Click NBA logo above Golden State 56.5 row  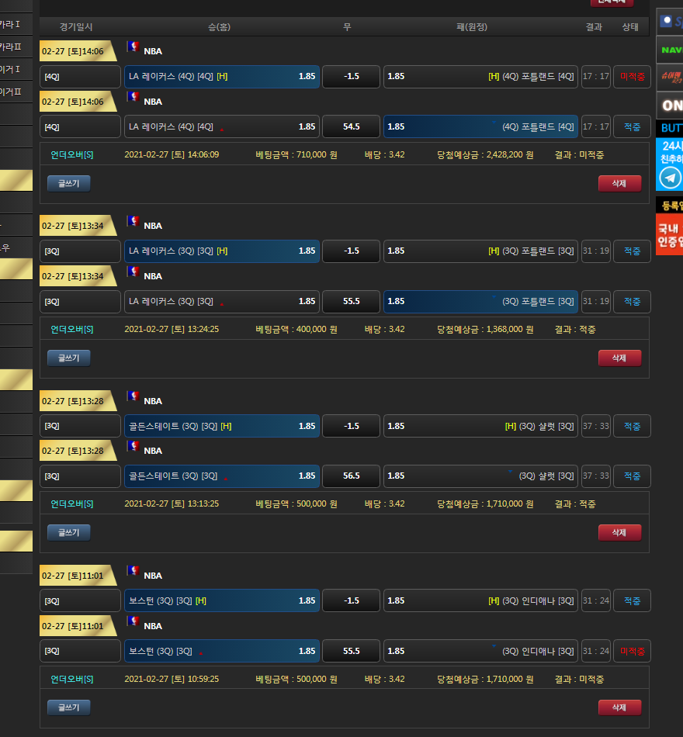coord(133,447)
